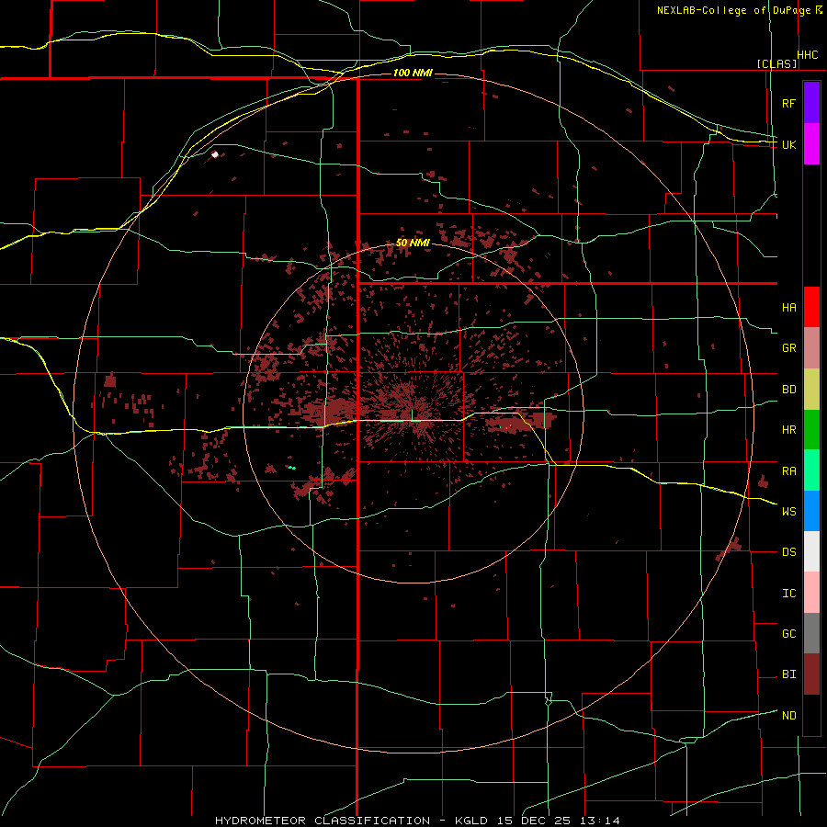Select the GC gray legend swatch

coord(811,633)
